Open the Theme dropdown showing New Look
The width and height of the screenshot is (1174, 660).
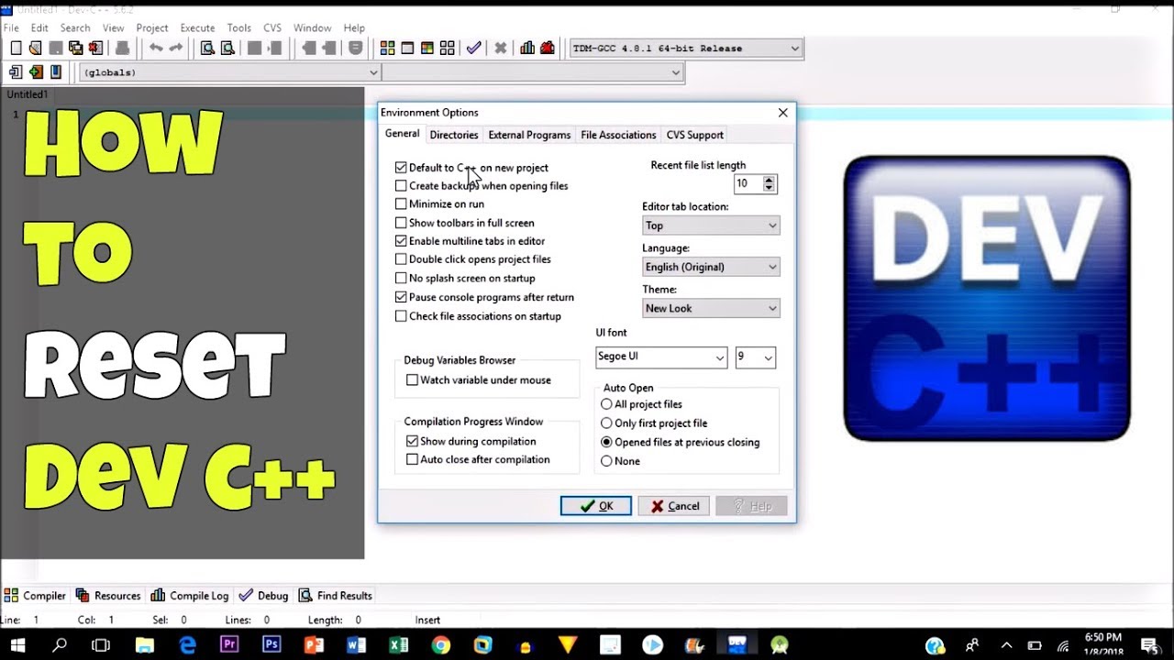click(711, 308)
